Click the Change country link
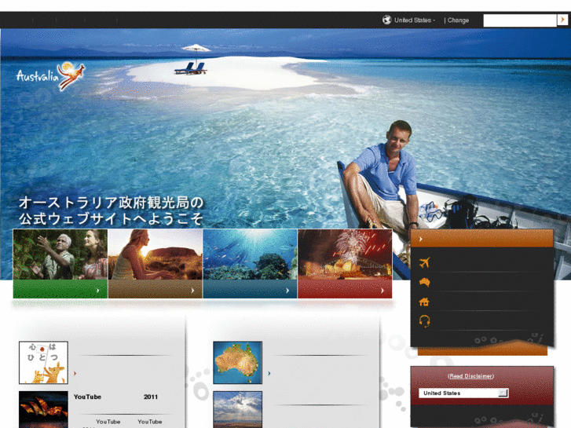The height and width of the screenshot is (428, 571). point(458,20)
